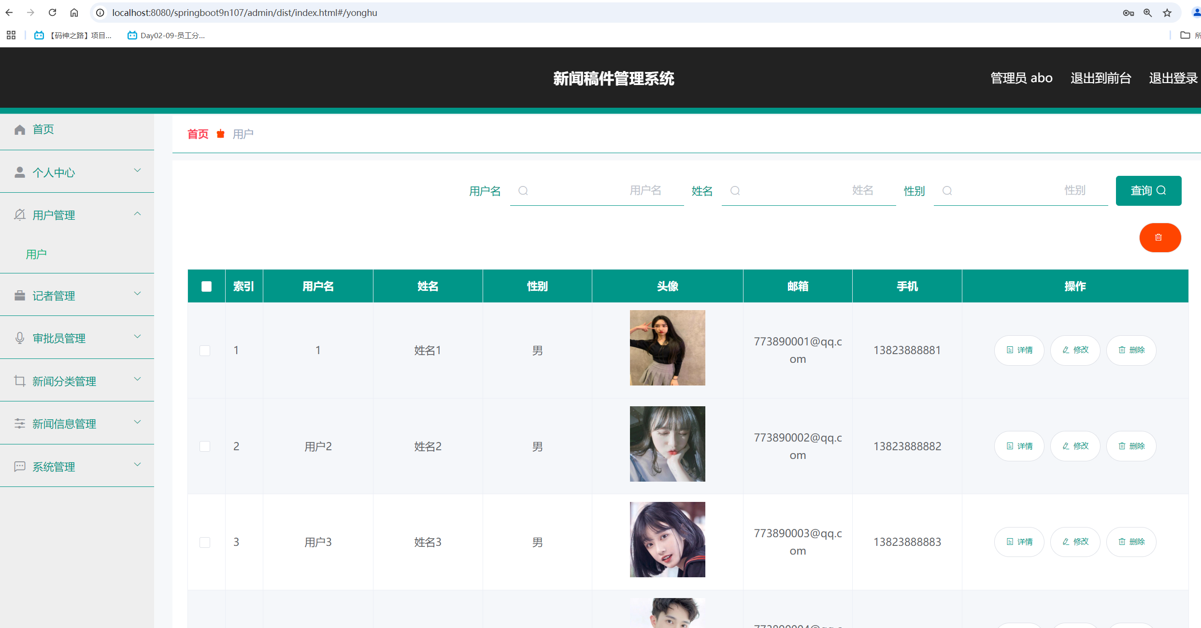Viewport: 1201px width, 628px height.
Task: Click the bell icon beside 用户管理
Action: [20, 214]
